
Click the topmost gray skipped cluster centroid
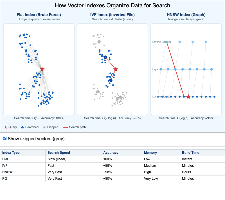click(x=99, y=42)
